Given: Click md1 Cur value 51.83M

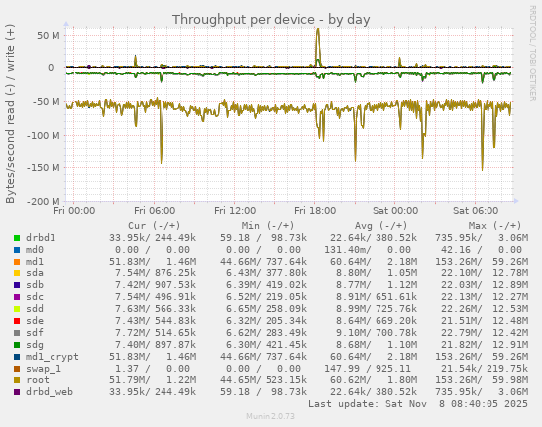Looking at the screenshot, I should coord(128,262).
